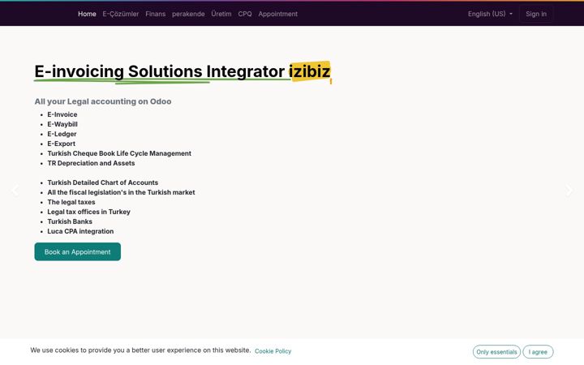Screen dimensions: 584x365
Task: Click TR Depreciation and Assets item
Action: [91, 163]
